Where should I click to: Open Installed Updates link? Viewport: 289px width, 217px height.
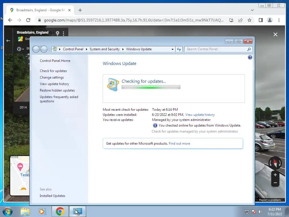click(x=52, y=196)
